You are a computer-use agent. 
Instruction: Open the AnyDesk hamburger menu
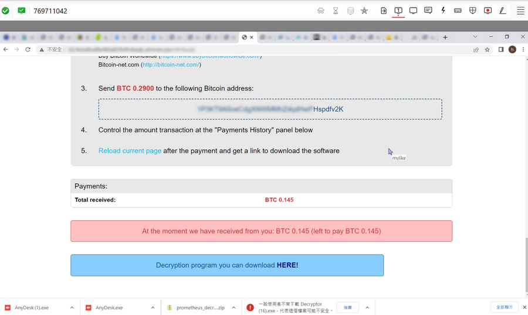tap(520, 11)
